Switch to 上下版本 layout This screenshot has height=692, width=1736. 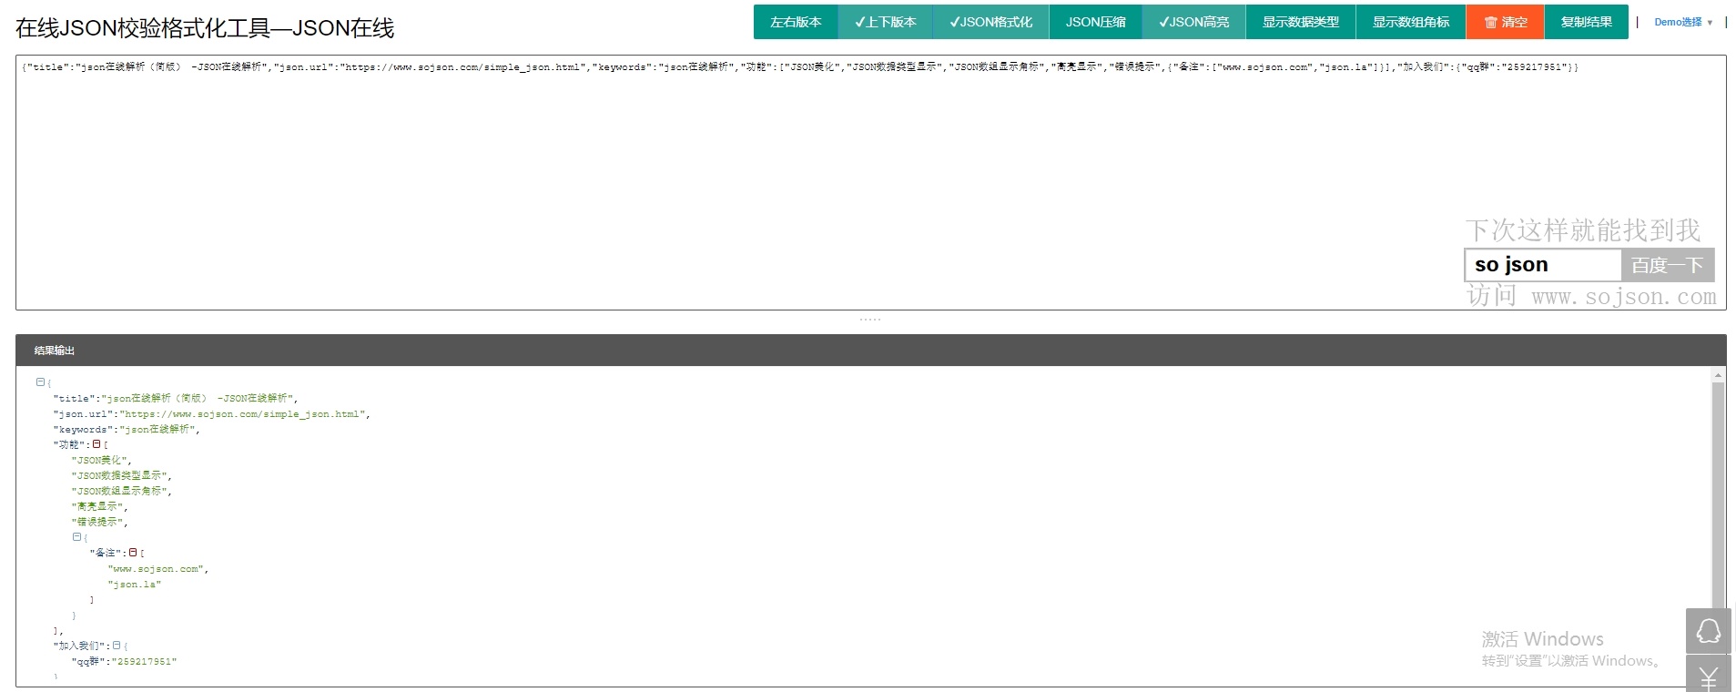coord(886,22)
